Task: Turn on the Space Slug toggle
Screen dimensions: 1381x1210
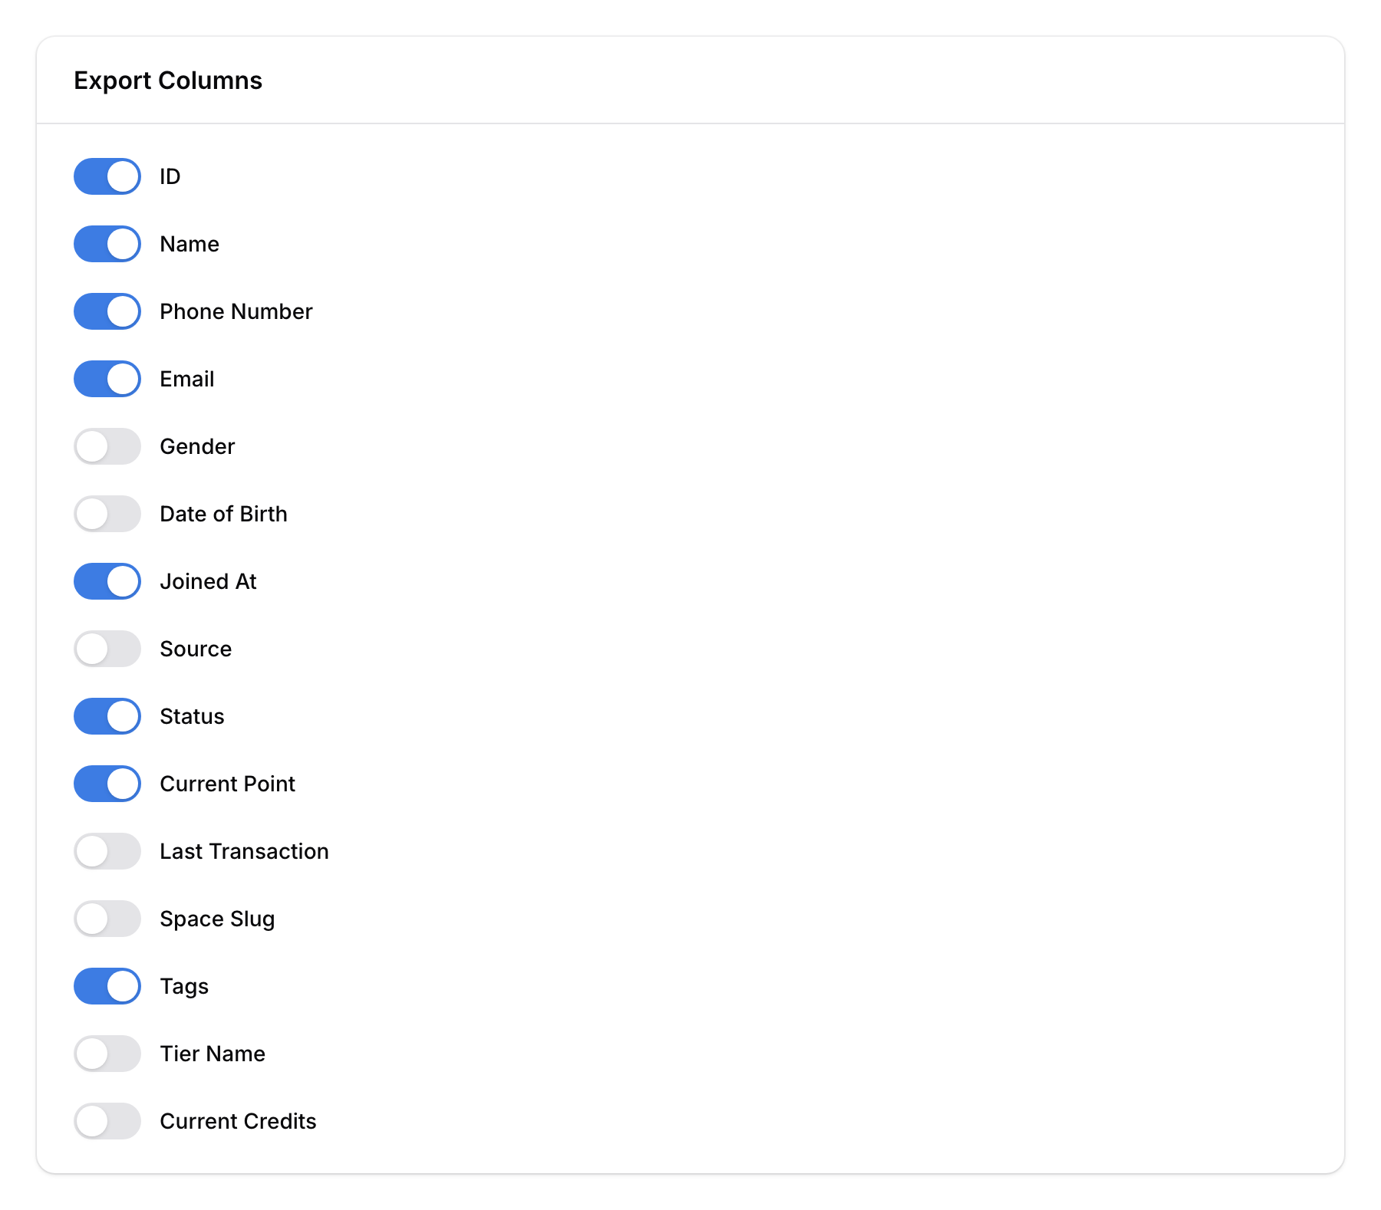Action: tap(107, 918)
